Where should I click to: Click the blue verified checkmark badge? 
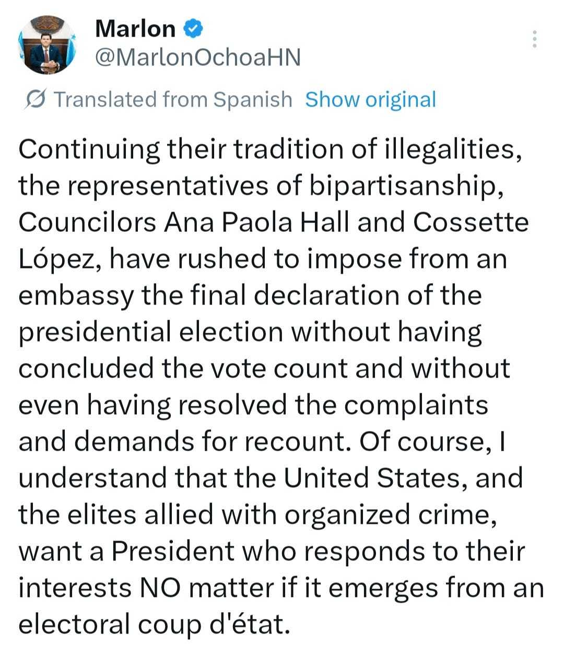[x=192, y=28]
